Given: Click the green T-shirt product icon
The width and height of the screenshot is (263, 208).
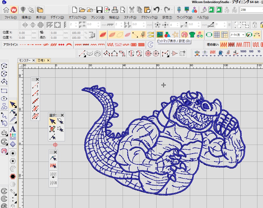Looking at the screenshot, I should pos(192,35).
